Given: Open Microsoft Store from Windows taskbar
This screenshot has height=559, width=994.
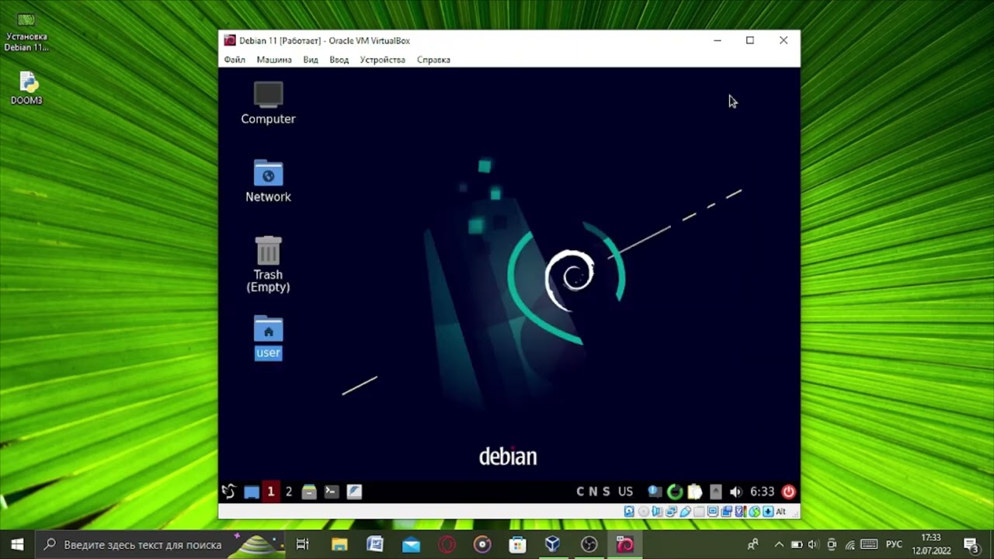Looking at the screenshot, I should click(x=518, y=544).
